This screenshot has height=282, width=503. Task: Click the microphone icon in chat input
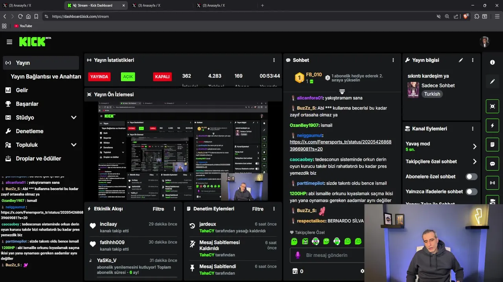[297, 255]
